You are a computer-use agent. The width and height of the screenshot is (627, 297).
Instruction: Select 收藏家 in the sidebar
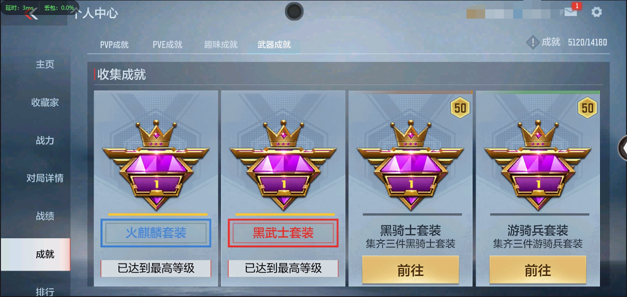tap(45, 102)
